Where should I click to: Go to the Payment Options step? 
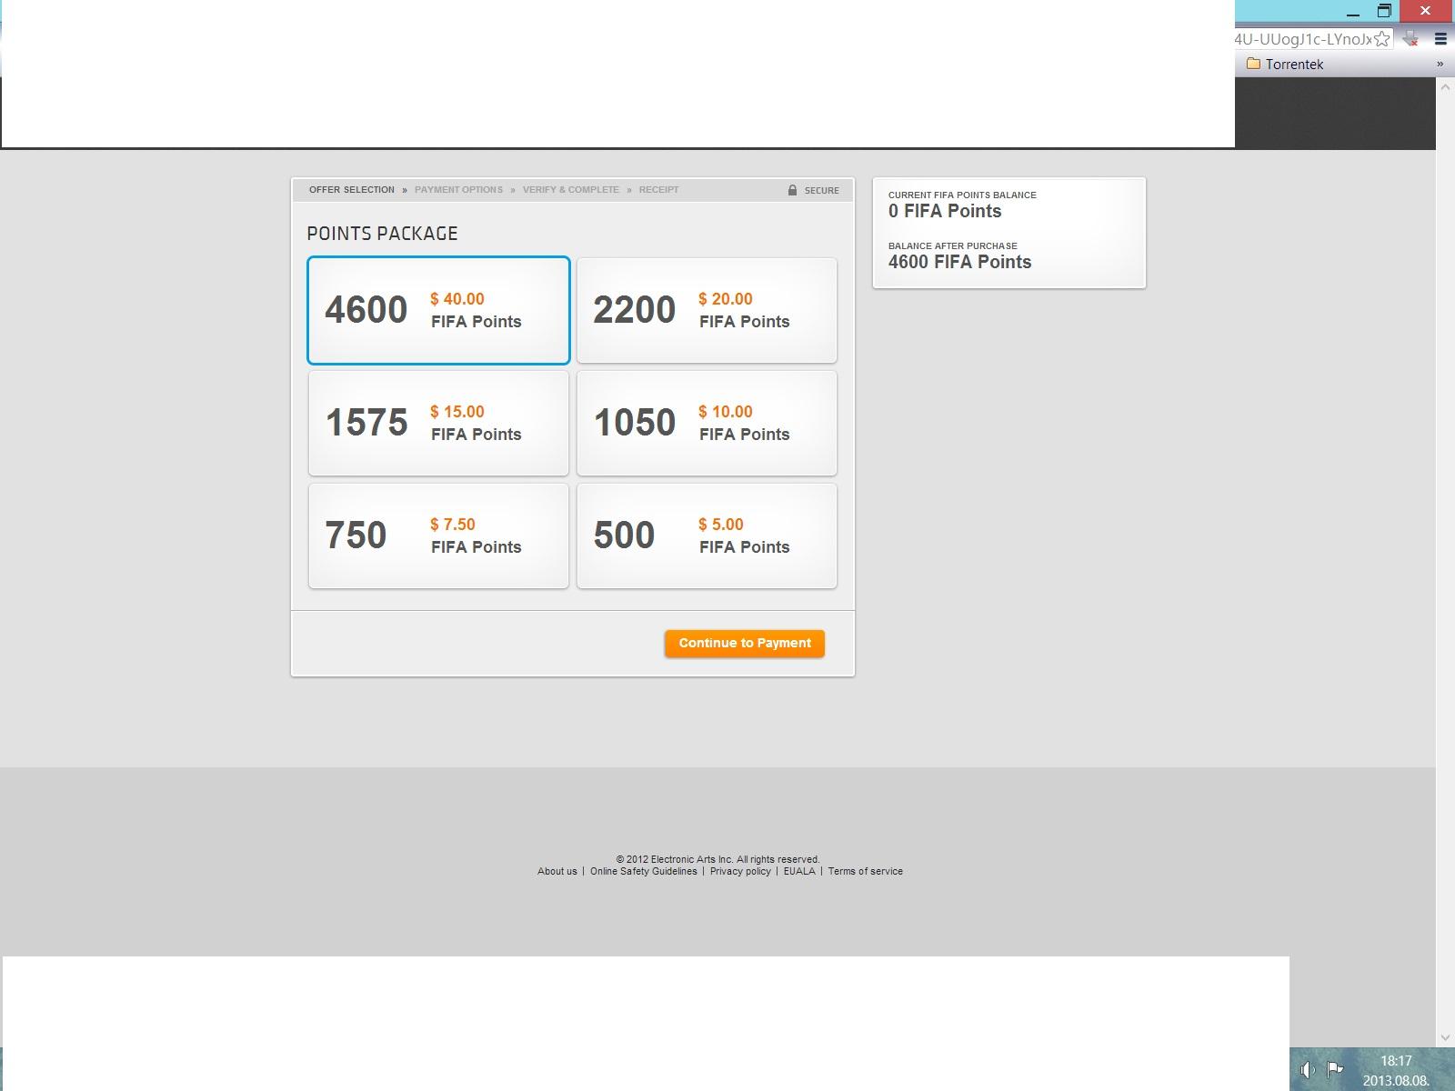pyautogui.click(x=458, y=190)
